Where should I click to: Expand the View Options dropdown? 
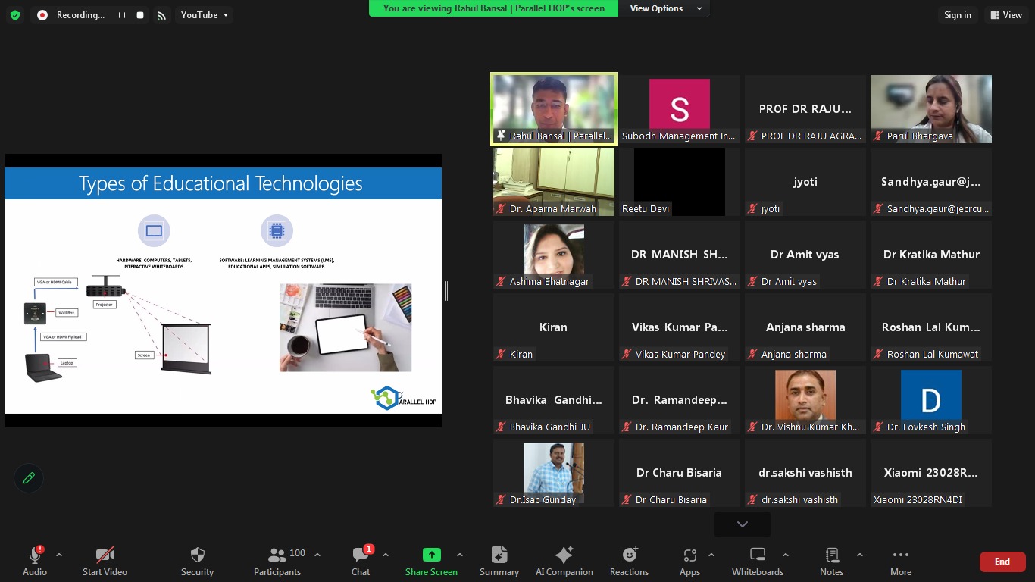pos(664,8)
